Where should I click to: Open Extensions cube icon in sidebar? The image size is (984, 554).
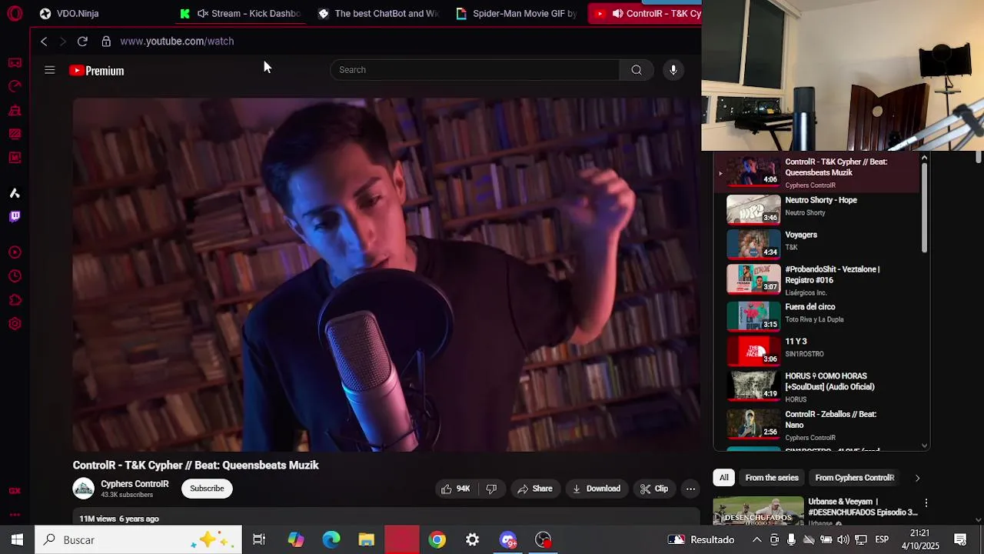tap(15, 300)
